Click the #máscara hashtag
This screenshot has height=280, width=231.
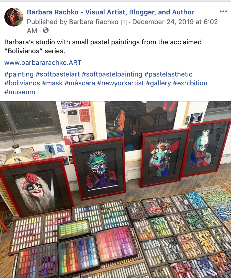(80, 83)
